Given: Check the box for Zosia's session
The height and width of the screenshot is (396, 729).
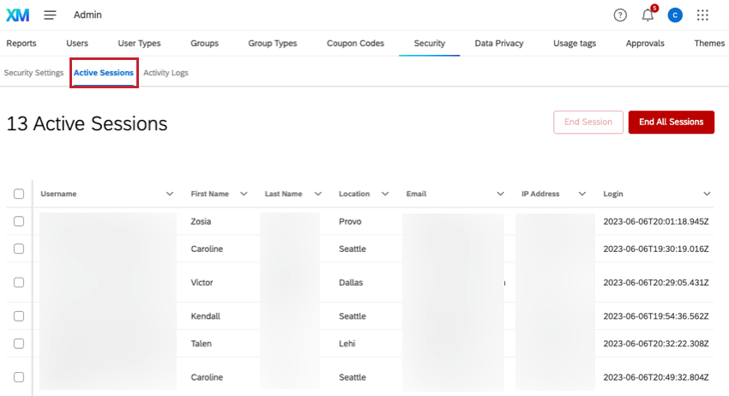Looking at the screenshot, I should [x=19, y=221].
